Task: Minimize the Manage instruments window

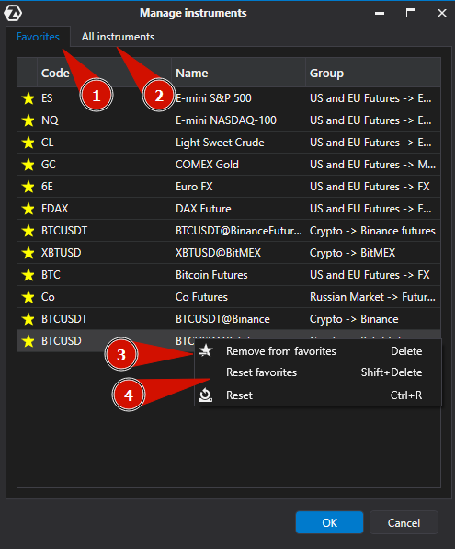Action: [380, 13]
